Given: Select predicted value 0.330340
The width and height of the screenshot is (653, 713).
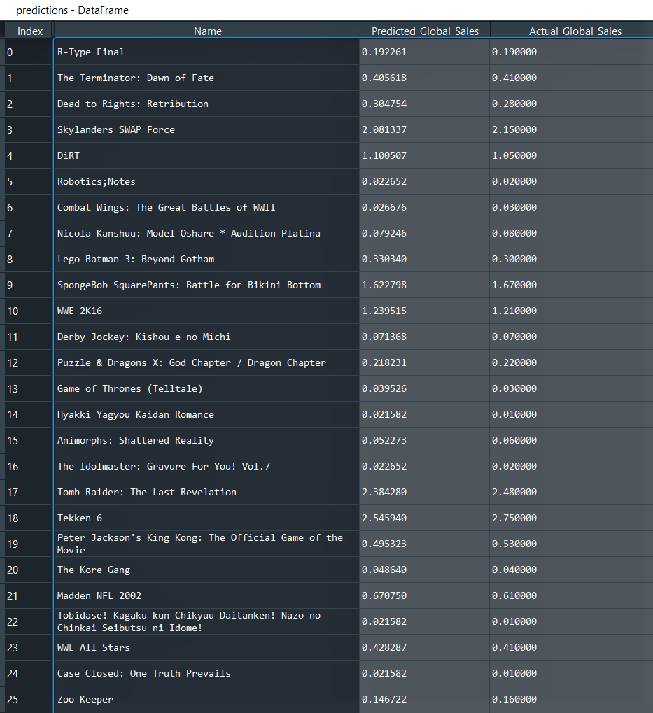Looking at the screenshot, I should [424, 259].
